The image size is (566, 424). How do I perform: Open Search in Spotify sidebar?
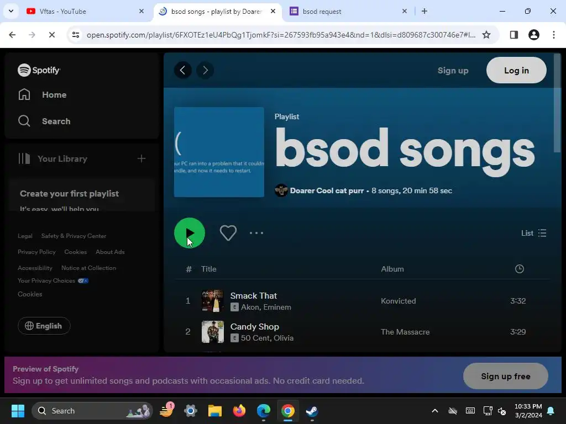point(44,121)
